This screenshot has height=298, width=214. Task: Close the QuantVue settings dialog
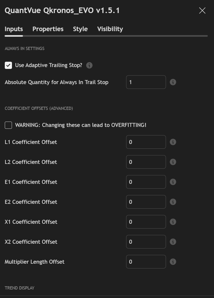pyautogui.click(x=202, y=11)
